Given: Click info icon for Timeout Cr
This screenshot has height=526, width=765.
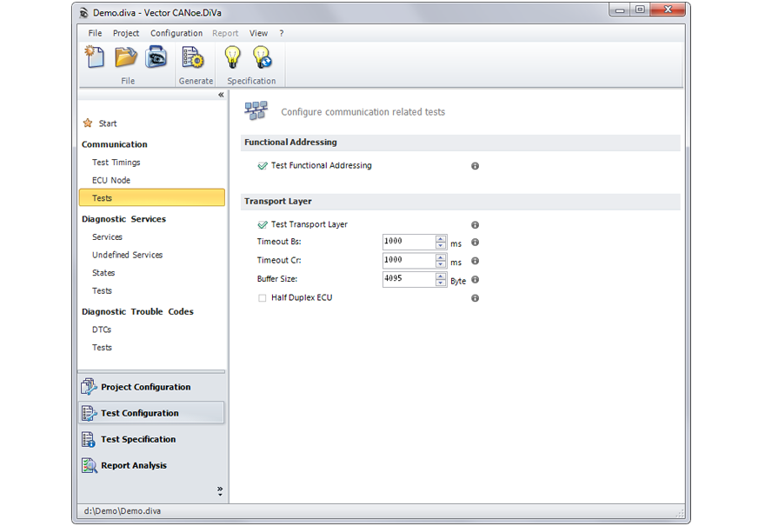Looking at the screenshot, I should [475, 261].
